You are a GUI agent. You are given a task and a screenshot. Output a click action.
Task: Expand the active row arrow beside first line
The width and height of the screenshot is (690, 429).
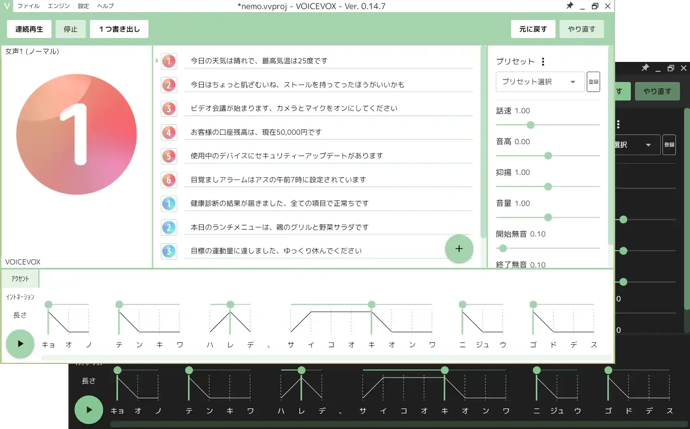(x=157, y=61)
